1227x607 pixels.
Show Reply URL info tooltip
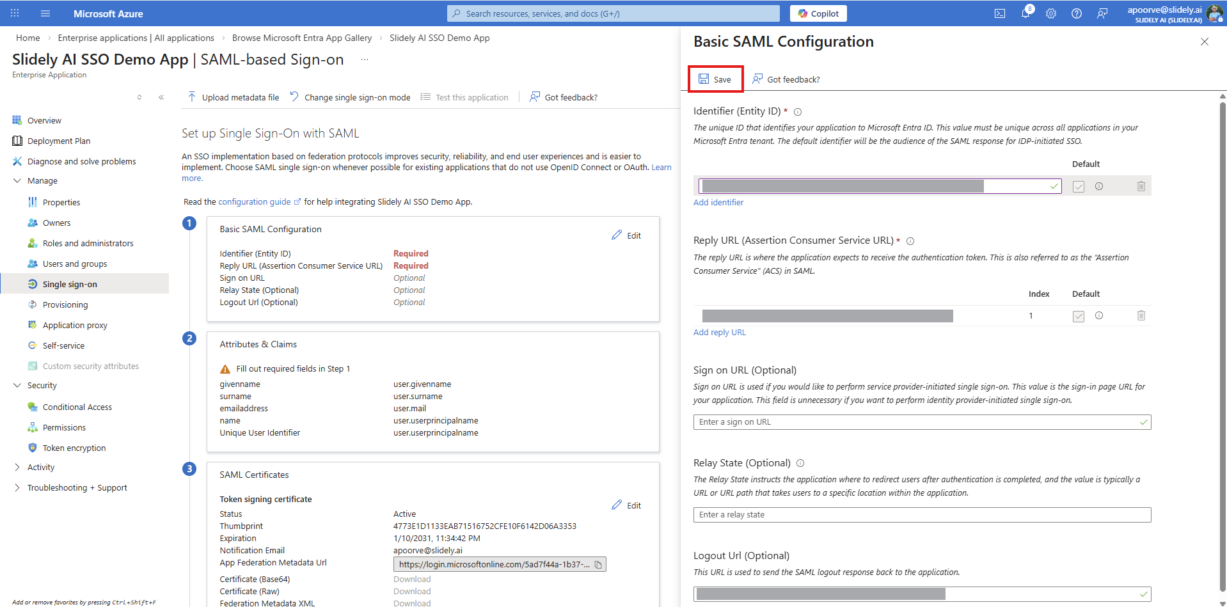pos(910,241)
